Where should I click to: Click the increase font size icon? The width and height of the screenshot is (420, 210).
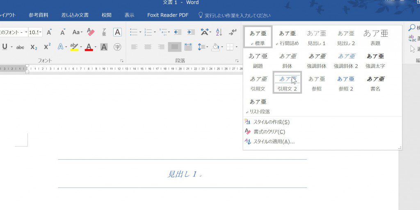point(49,32)
